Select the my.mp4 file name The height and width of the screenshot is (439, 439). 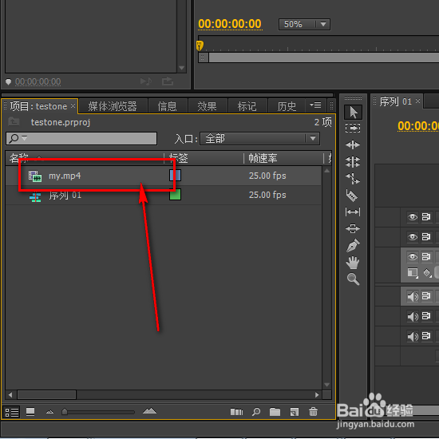[x=65, y=176]
